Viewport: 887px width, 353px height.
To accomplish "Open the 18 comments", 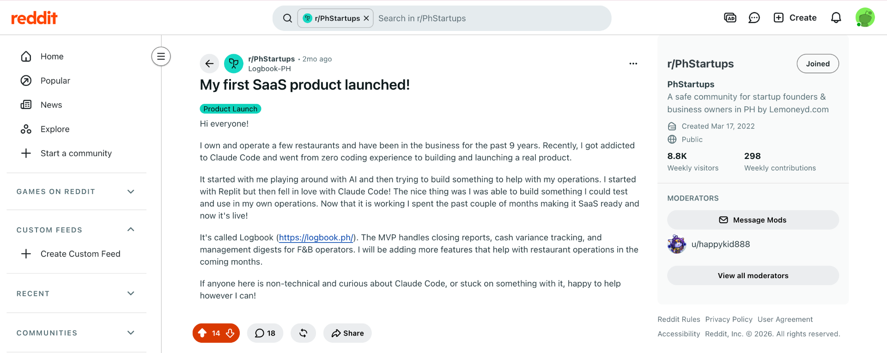I will pos(265,333).
